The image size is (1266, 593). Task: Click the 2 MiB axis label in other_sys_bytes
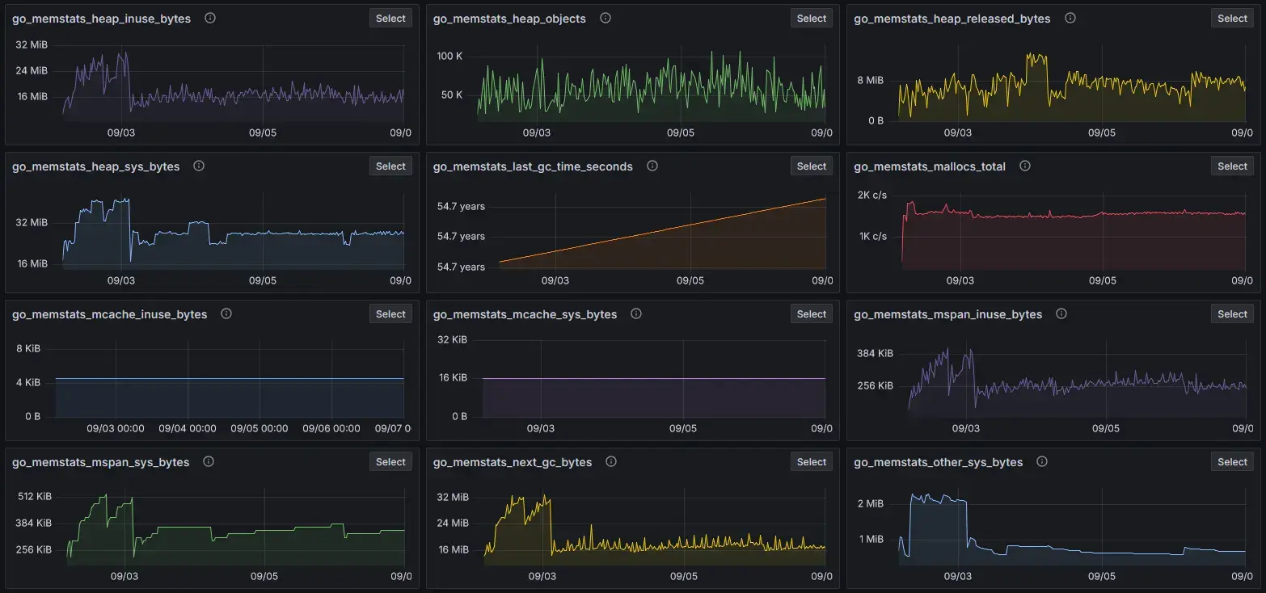coord(870,503)
